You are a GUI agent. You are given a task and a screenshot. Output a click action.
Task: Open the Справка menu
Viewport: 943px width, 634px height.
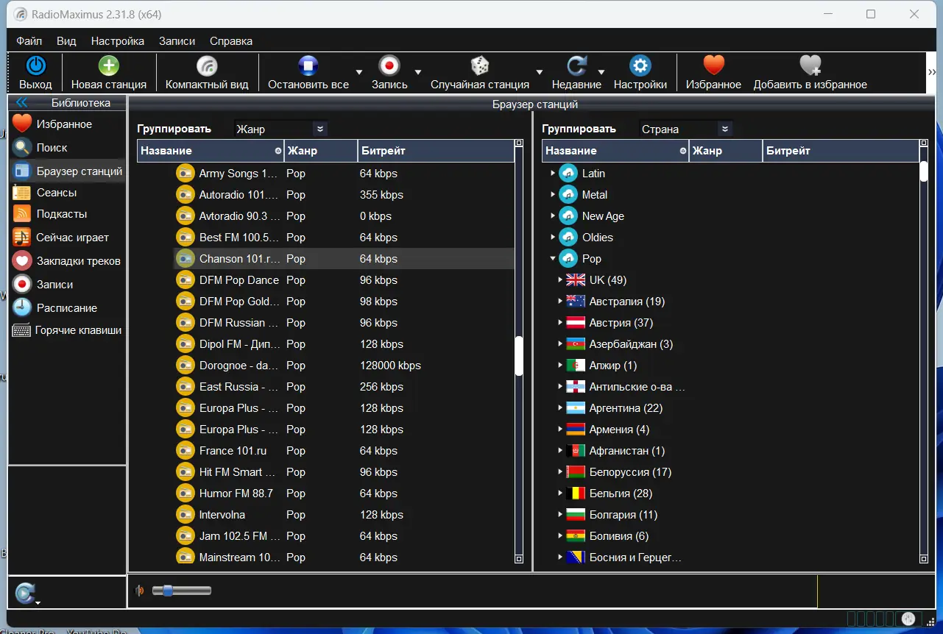click(231, 41)
